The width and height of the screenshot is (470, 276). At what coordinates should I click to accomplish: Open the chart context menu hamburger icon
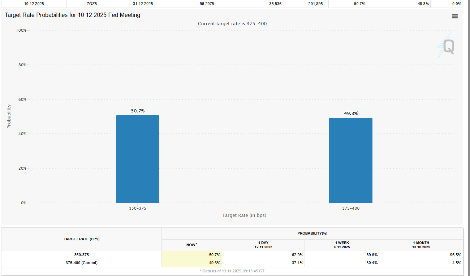click(x=454, y=16)
